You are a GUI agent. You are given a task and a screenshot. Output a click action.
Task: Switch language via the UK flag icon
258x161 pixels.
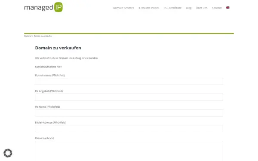tap(228, 8)
